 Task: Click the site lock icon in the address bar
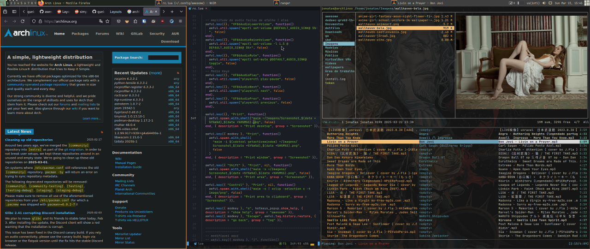coord(40,21)
